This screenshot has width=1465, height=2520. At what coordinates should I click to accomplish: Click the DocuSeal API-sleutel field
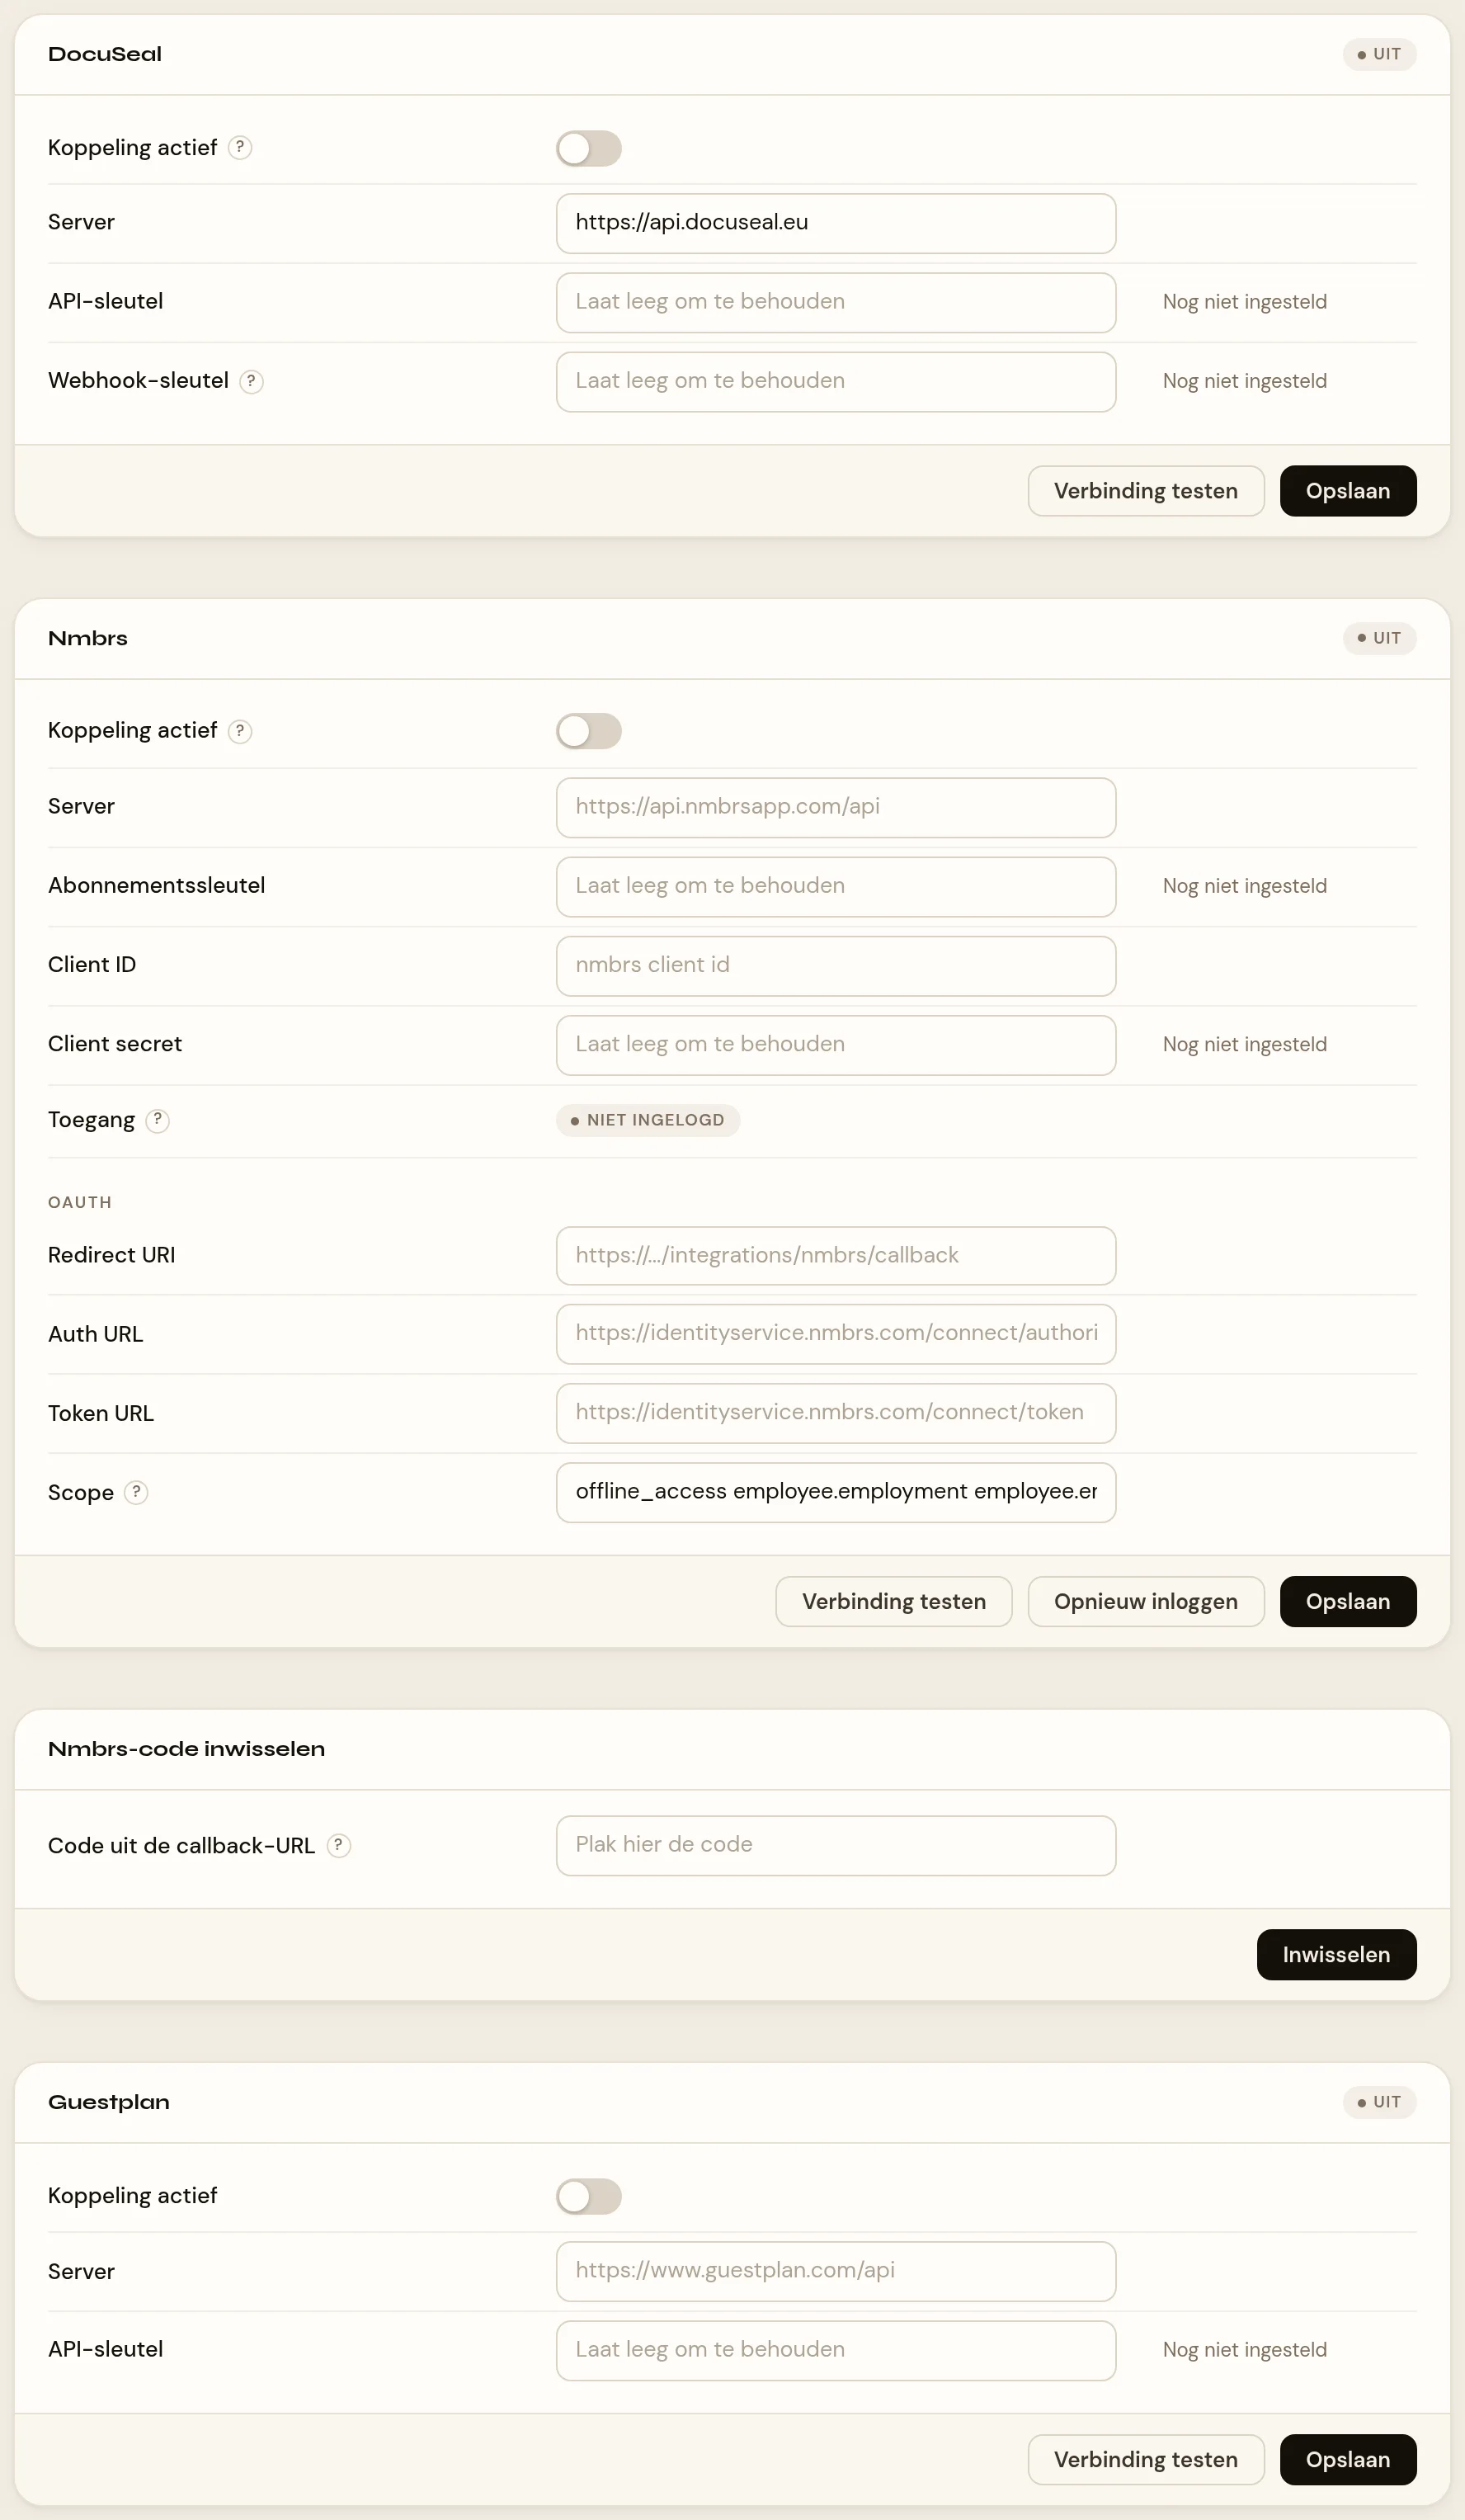(x=836, y=302)
